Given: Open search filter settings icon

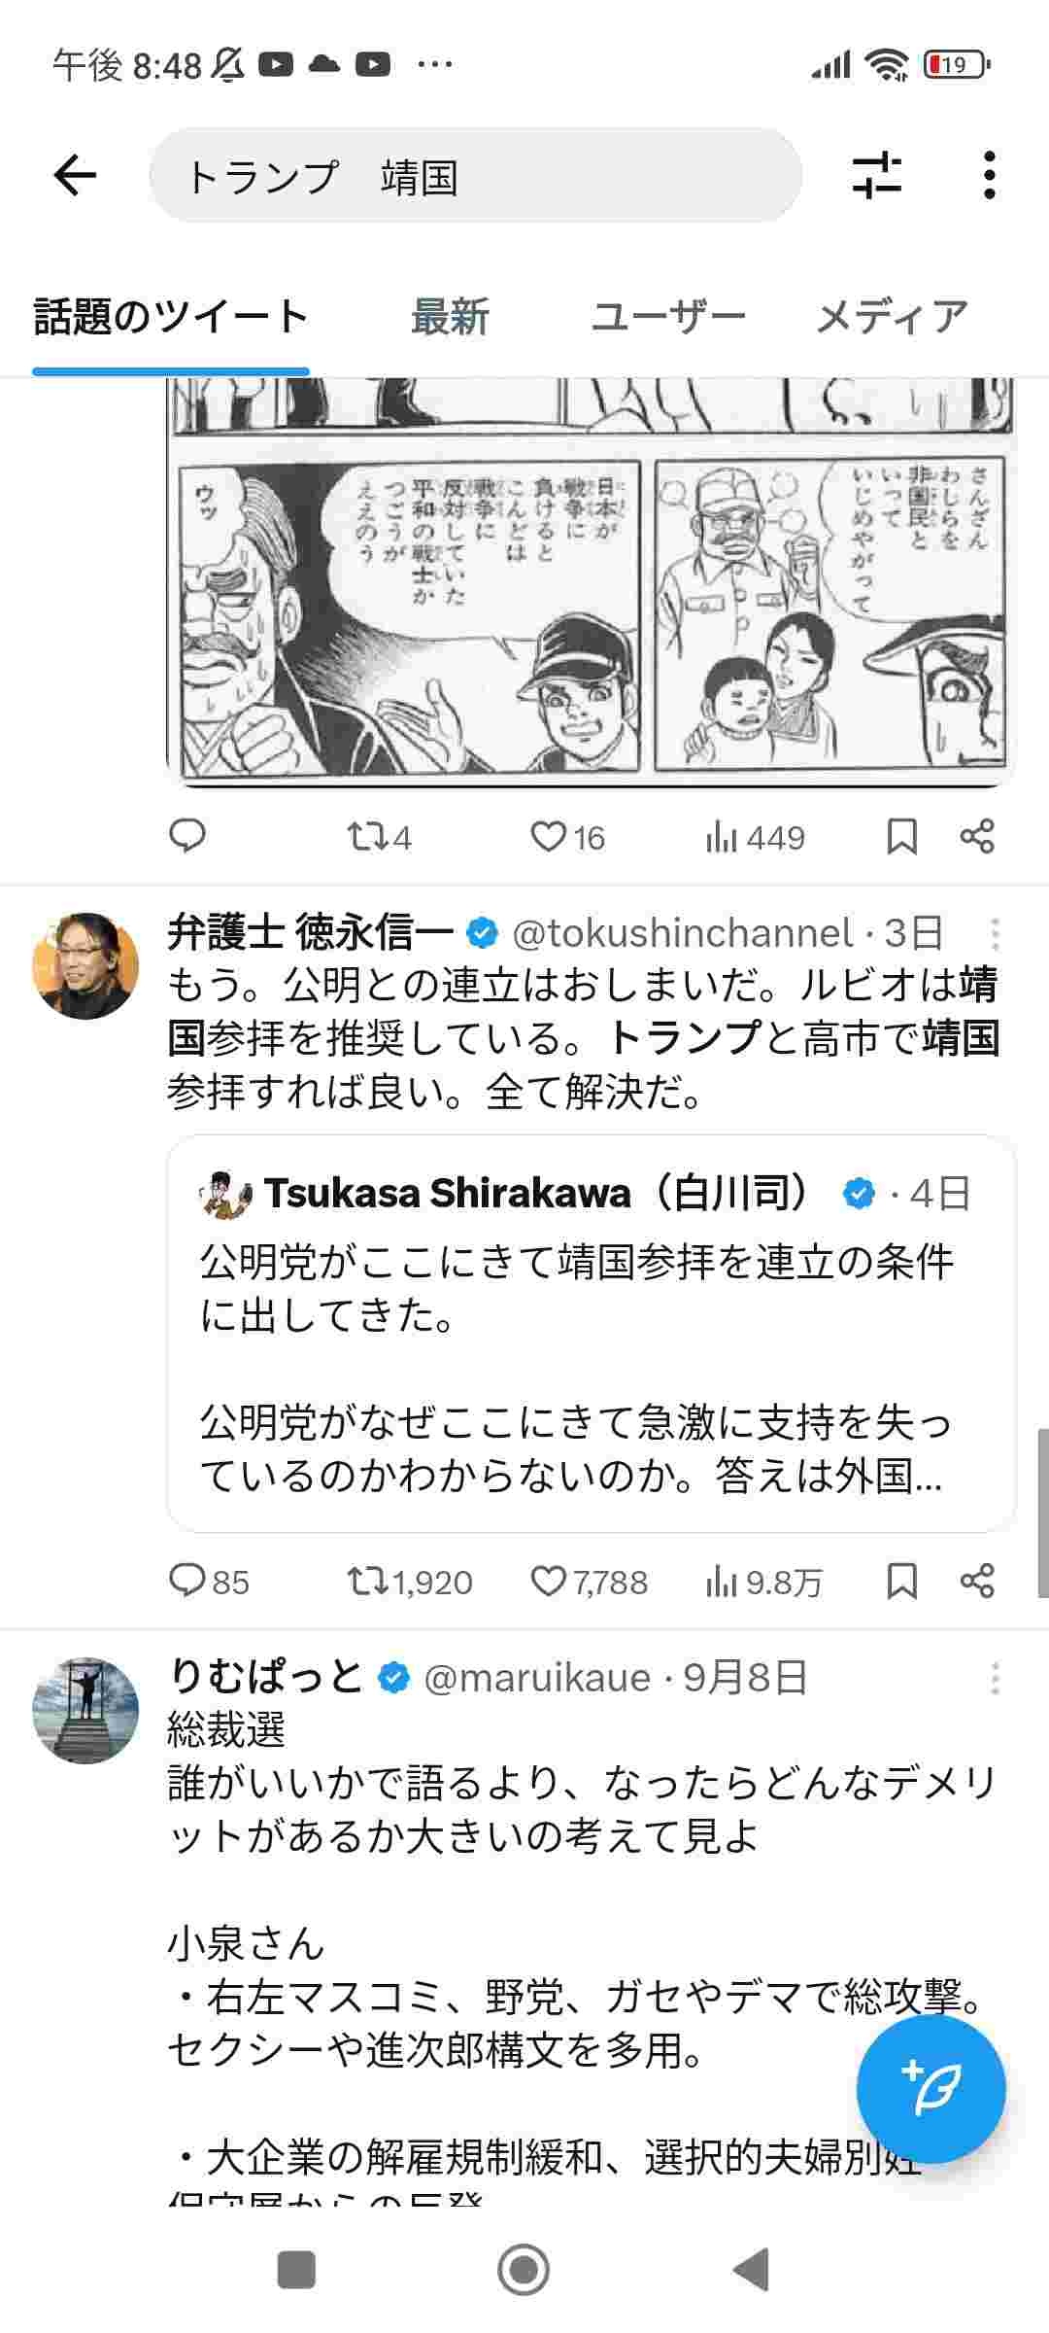Looking at the screenshot, I should point(876,176).
